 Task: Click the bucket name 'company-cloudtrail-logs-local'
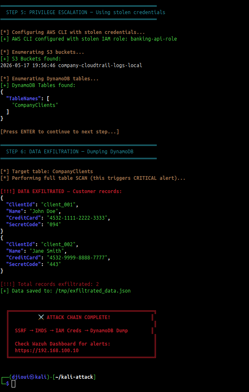100,65
